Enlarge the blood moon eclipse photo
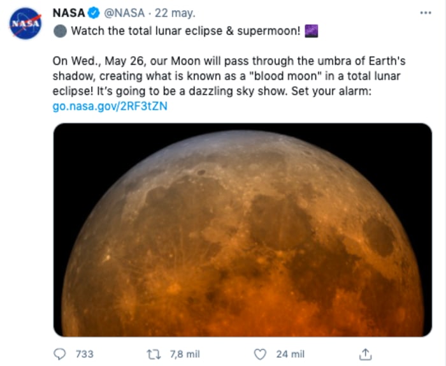The width and height of the screenshot is (446, 366). click(242, 230)
